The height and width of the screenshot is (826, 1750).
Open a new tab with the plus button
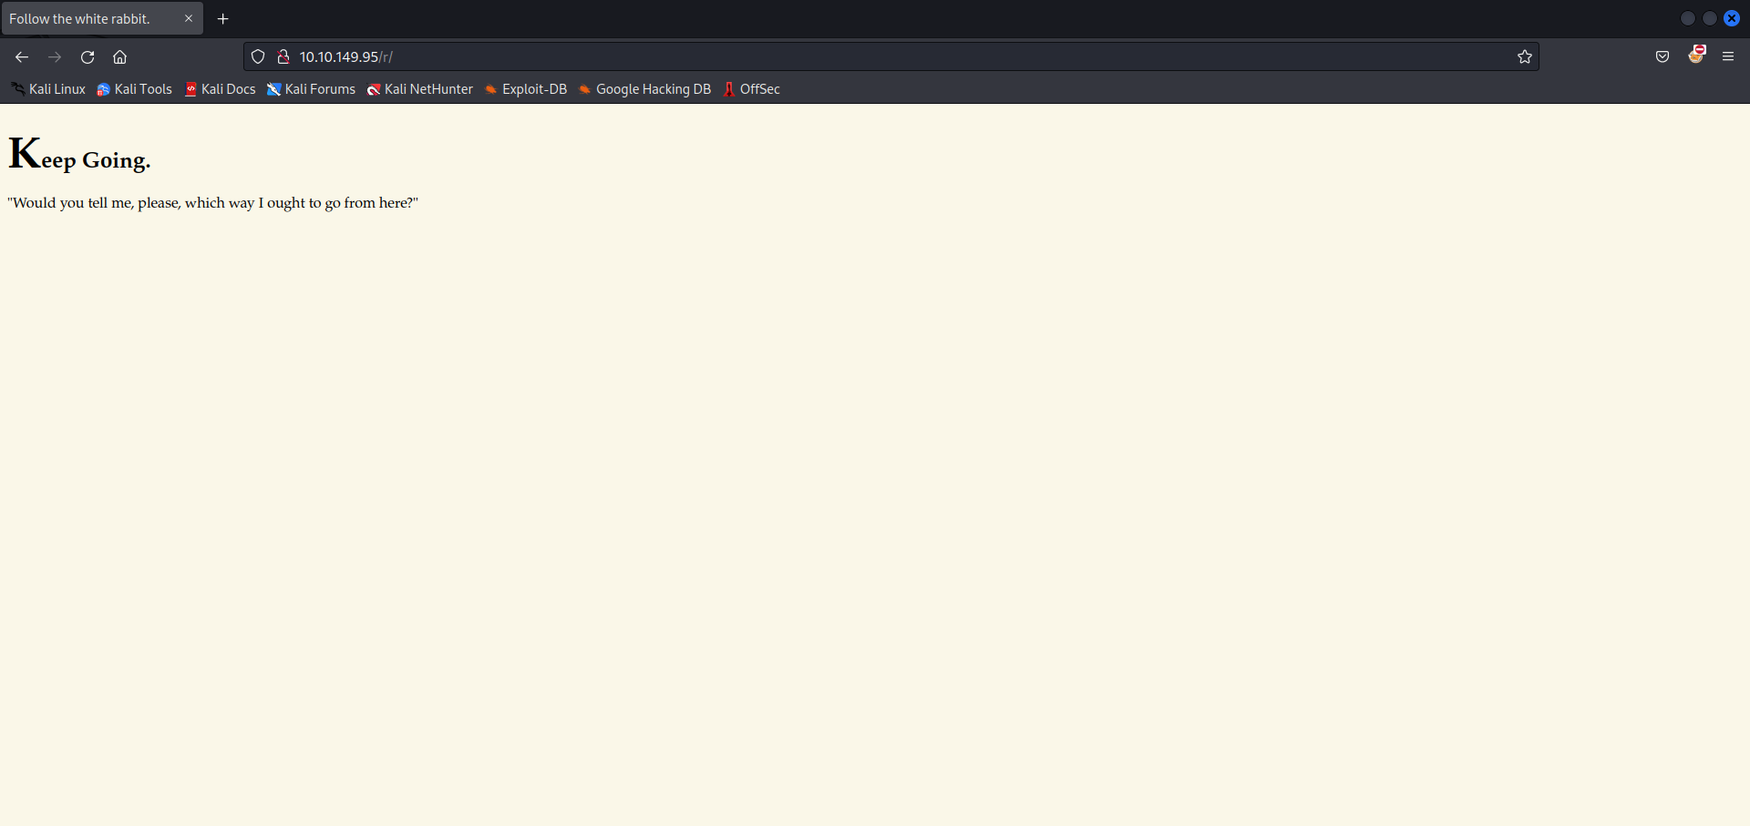223,18
